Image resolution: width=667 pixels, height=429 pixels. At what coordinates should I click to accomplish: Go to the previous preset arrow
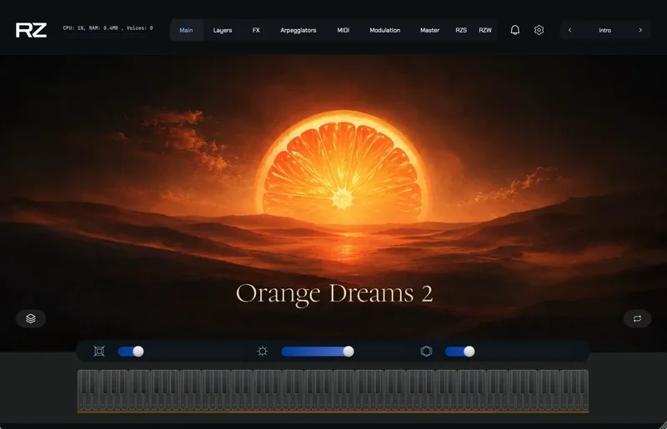click(569, 30)
